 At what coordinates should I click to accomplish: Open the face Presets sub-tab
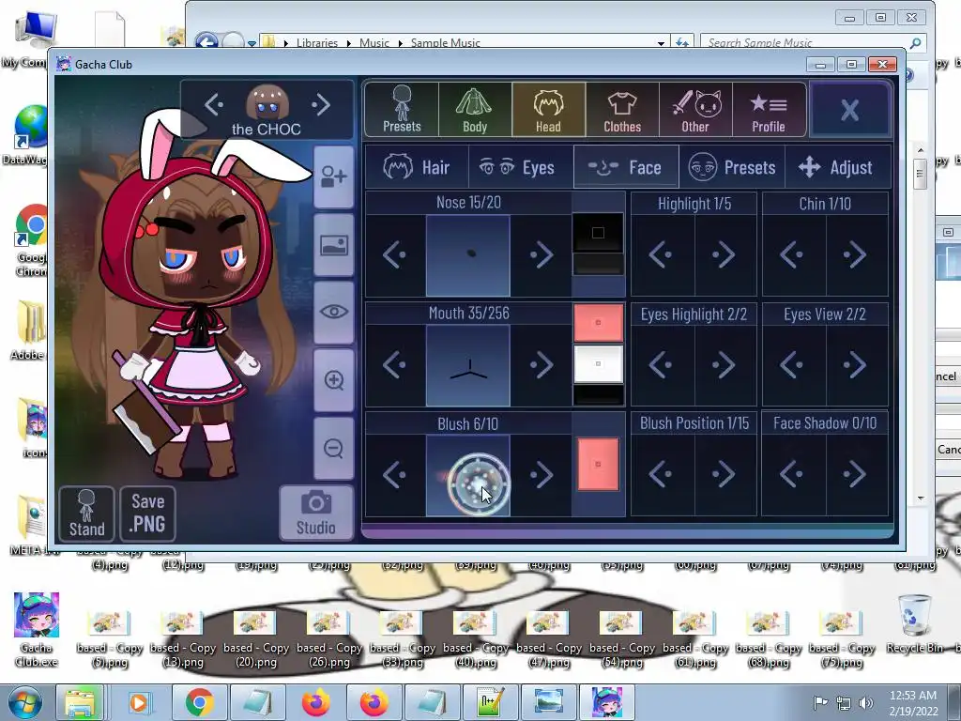(732, 167)
